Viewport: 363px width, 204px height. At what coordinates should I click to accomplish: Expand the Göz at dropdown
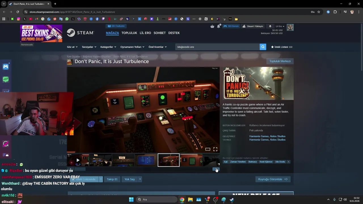(72, 47)
